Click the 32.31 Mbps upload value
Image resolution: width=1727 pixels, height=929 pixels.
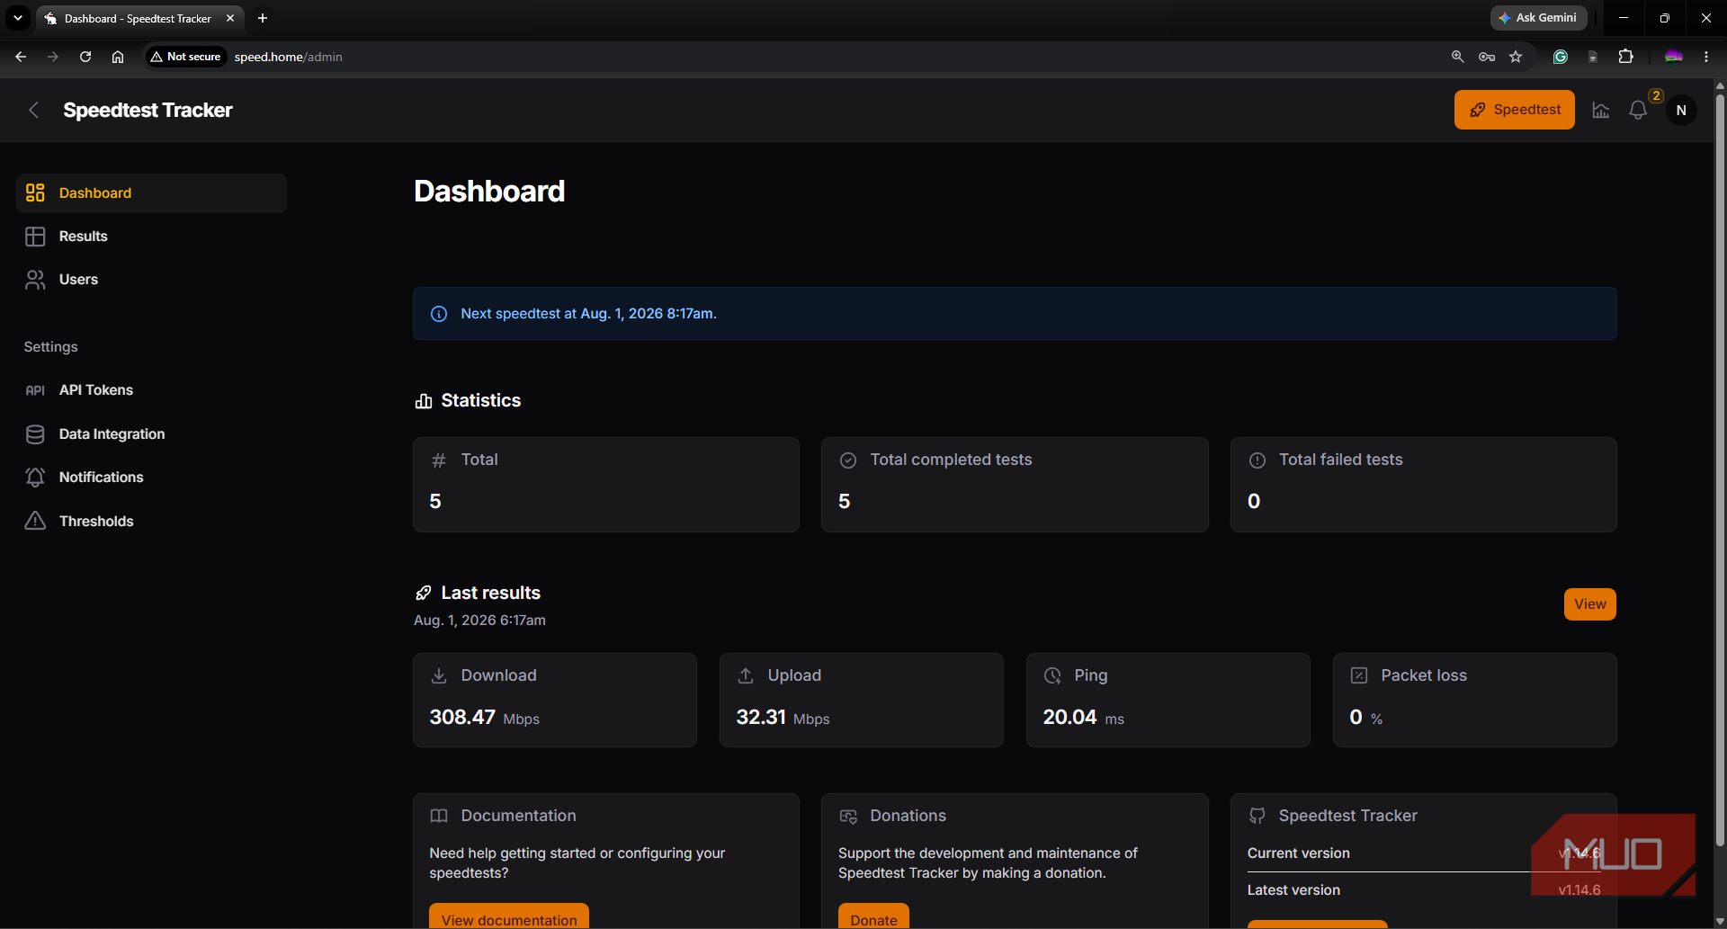[783, 718]
